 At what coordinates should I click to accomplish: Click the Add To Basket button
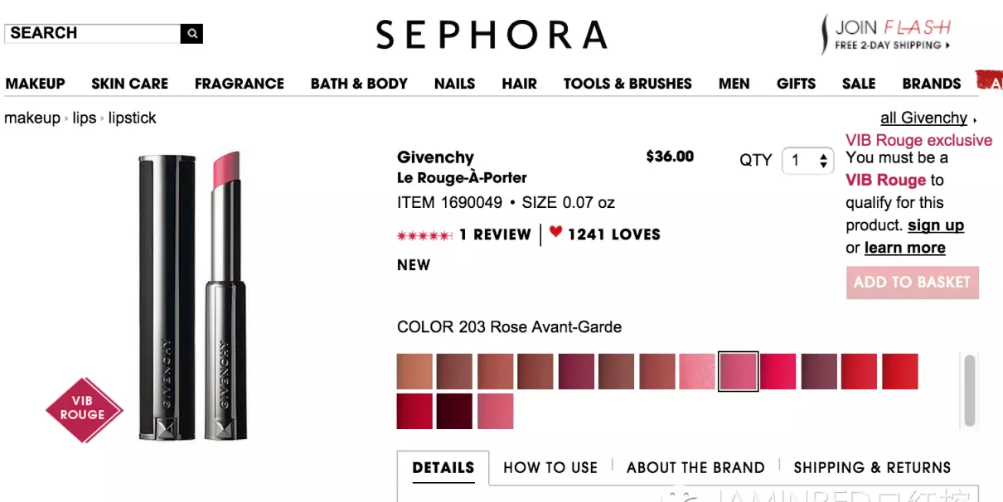coord(912,282)
